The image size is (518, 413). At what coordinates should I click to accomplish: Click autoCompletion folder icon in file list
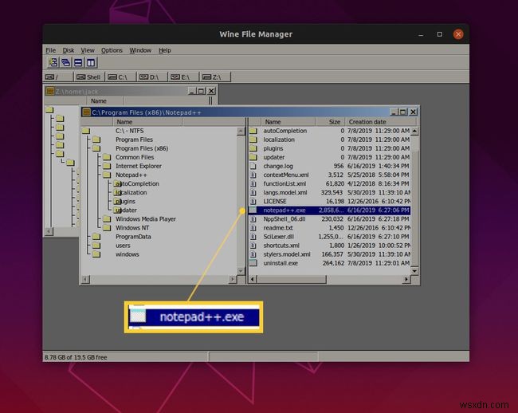point(253,131)
